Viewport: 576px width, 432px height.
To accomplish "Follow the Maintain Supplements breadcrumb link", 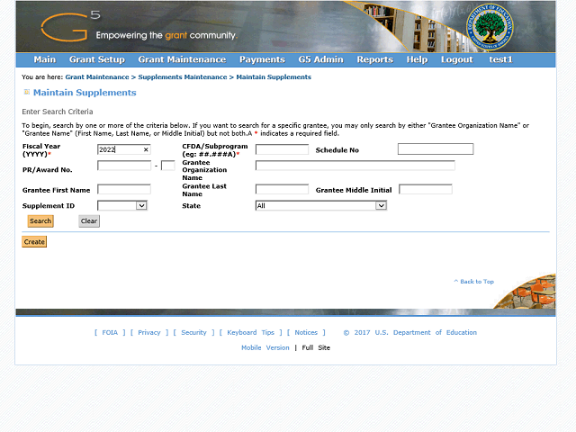I will click(274, 77).
